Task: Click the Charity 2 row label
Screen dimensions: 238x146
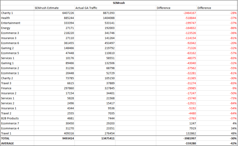Action: 17,78
